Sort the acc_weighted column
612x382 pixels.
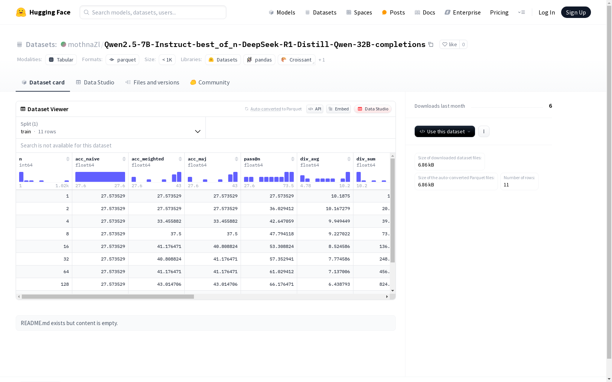click(x=180, y=159)
